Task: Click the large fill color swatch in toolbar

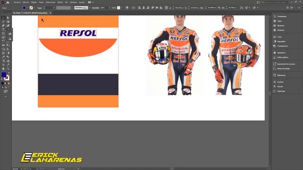Action: click(4, 75)
